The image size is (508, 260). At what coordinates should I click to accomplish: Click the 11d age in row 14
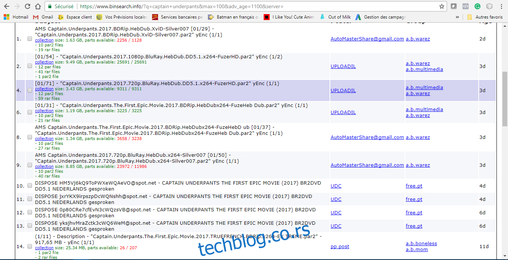coord(483,246)
